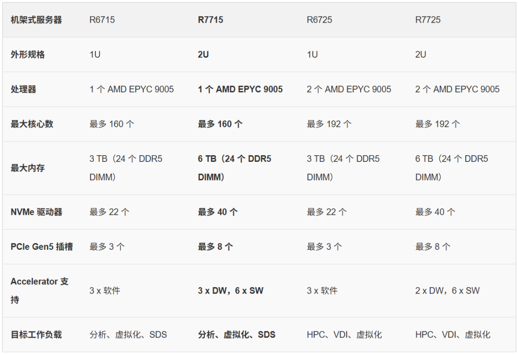Click bold 最多 40 个 NVMe value for R7715
The width and height of the screenshot is (518, 354).
(x=218, y=212)
